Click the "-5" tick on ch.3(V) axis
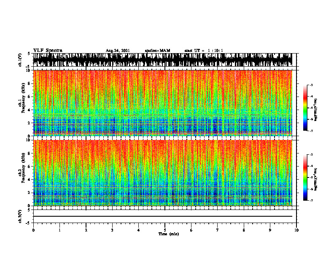 click(x=28, y=223)
